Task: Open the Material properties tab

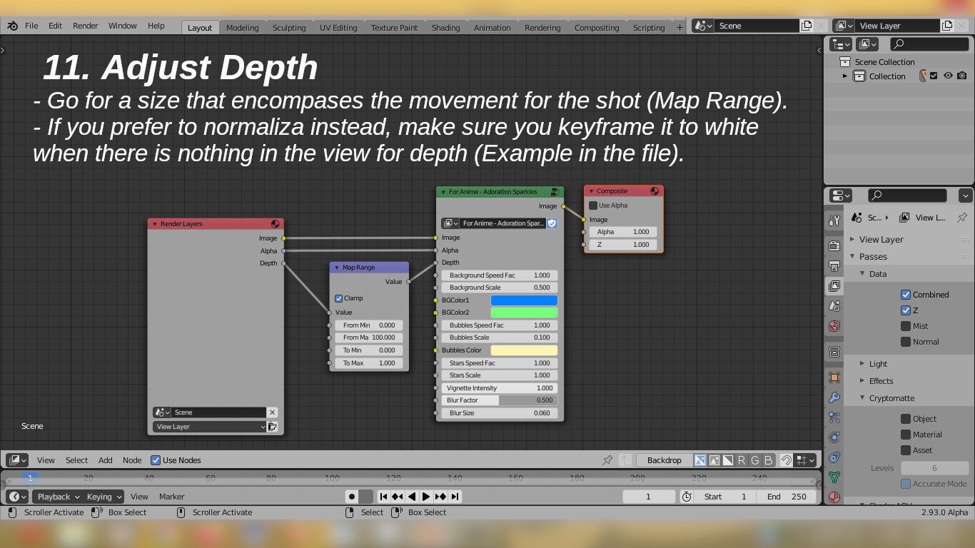Action: click(x=834, y=497)
